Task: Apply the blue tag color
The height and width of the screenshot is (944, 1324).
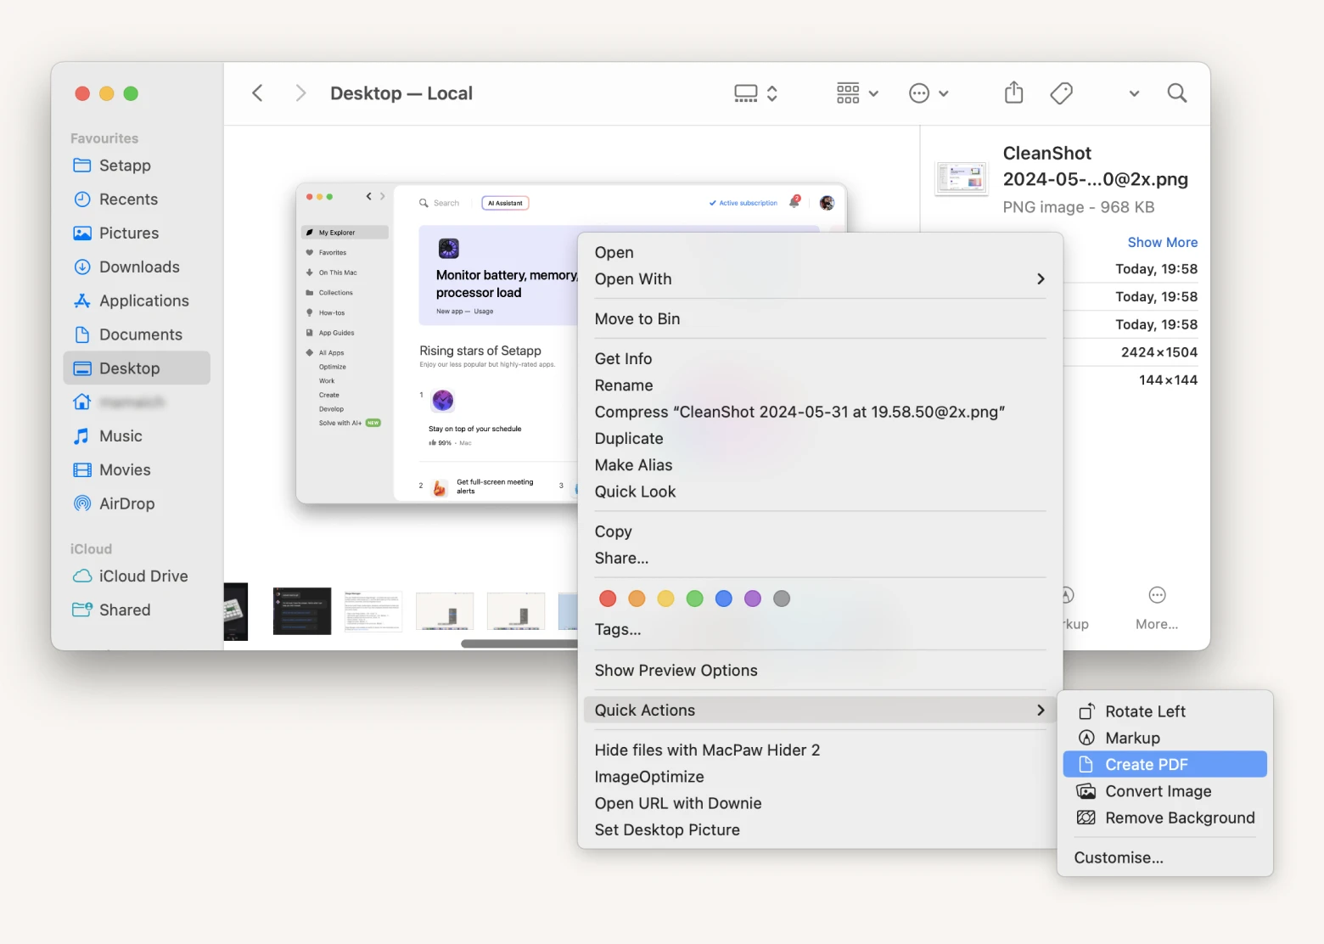Action: coord(724,598)
